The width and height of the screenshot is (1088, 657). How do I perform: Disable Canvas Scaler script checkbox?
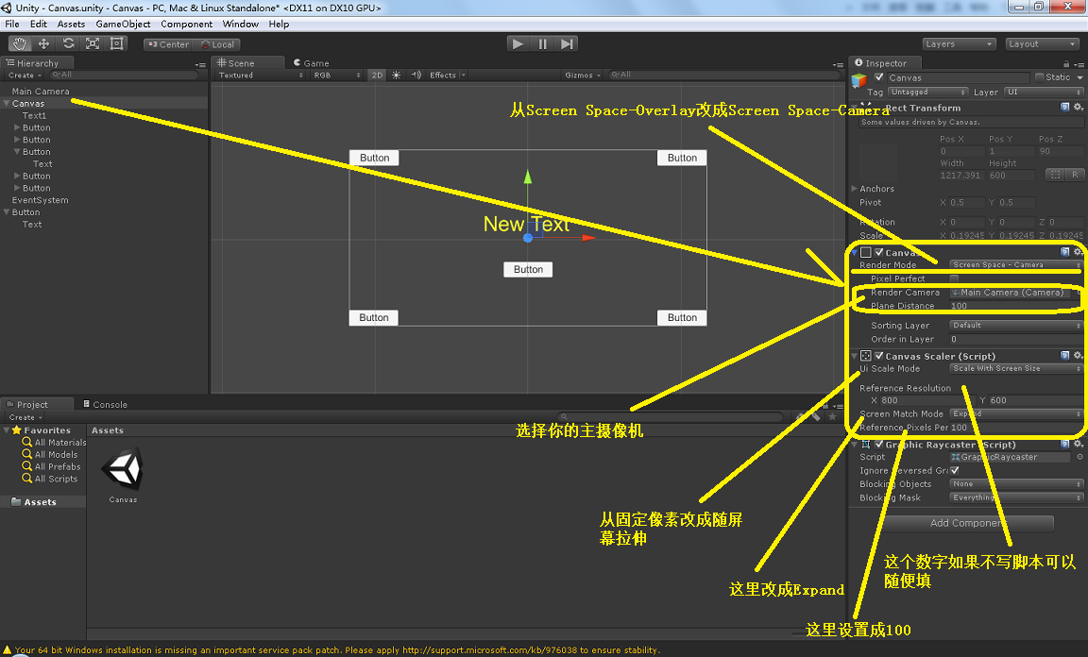(879, 356)
